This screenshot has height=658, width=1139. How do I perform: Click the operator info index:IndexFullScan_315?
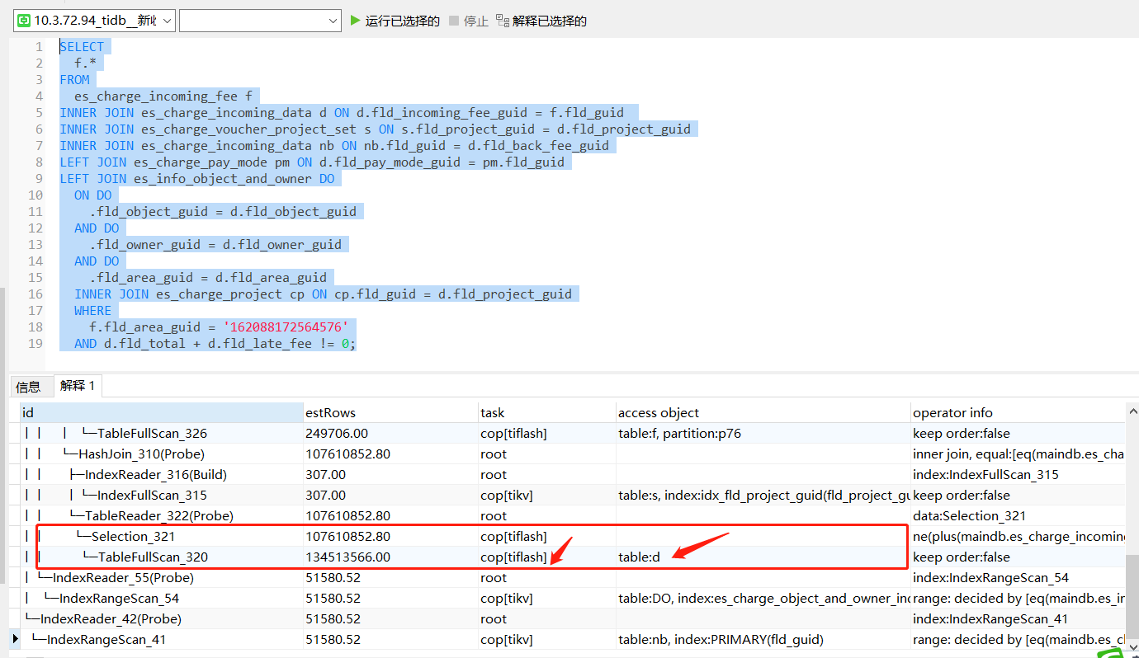coord(985,474)
